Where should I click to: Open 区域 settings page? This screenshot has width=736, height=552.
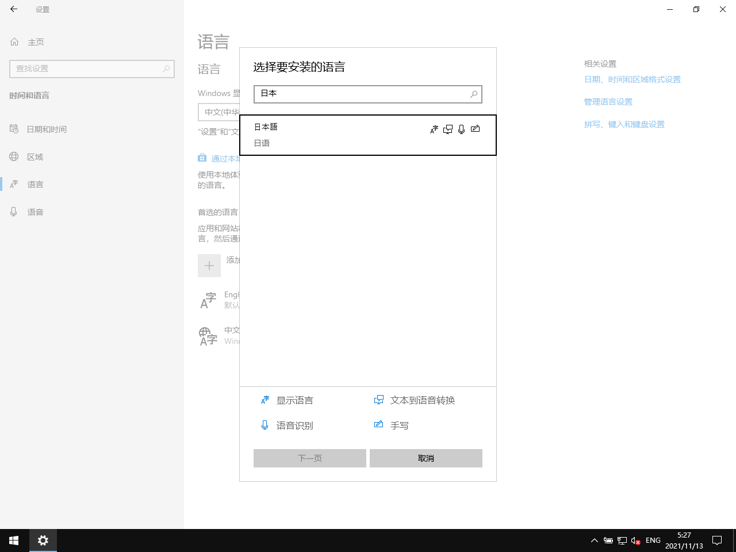(x=34, y=157)
